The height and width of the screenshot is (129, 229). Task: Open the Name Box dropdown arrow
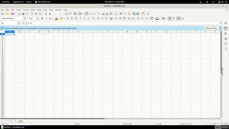tap(19, 23)
